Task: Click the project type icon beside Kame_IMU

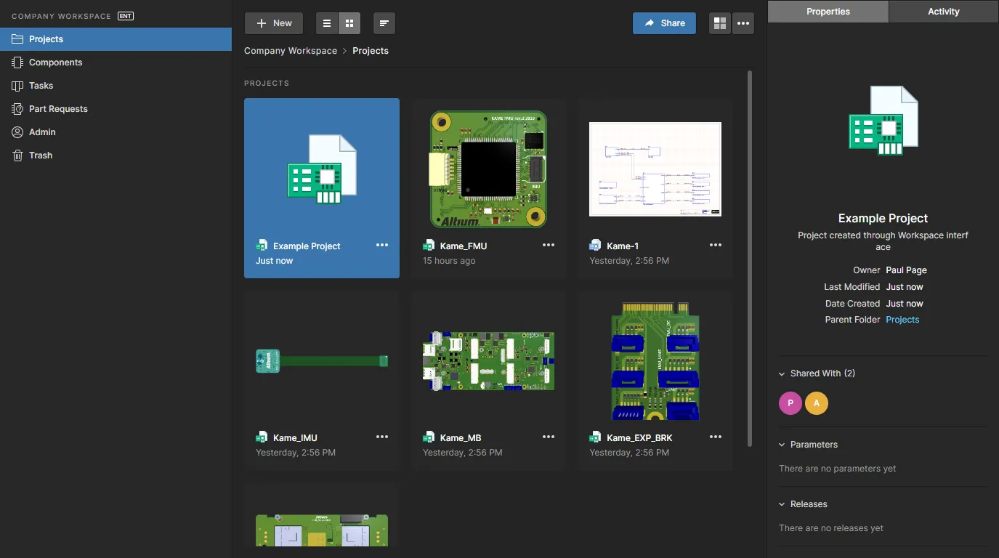Action: pos(262,437)
